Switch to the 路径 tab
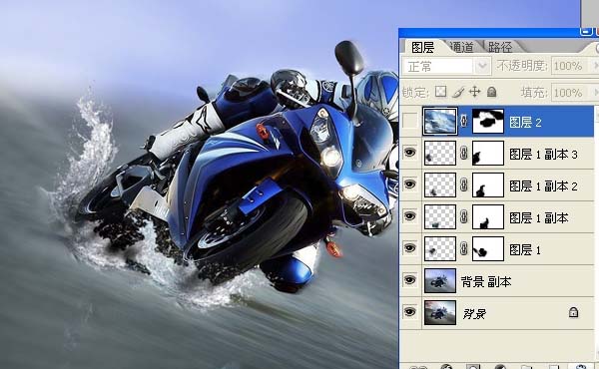Screen dimensions: 599x369 tap(500, 47)
